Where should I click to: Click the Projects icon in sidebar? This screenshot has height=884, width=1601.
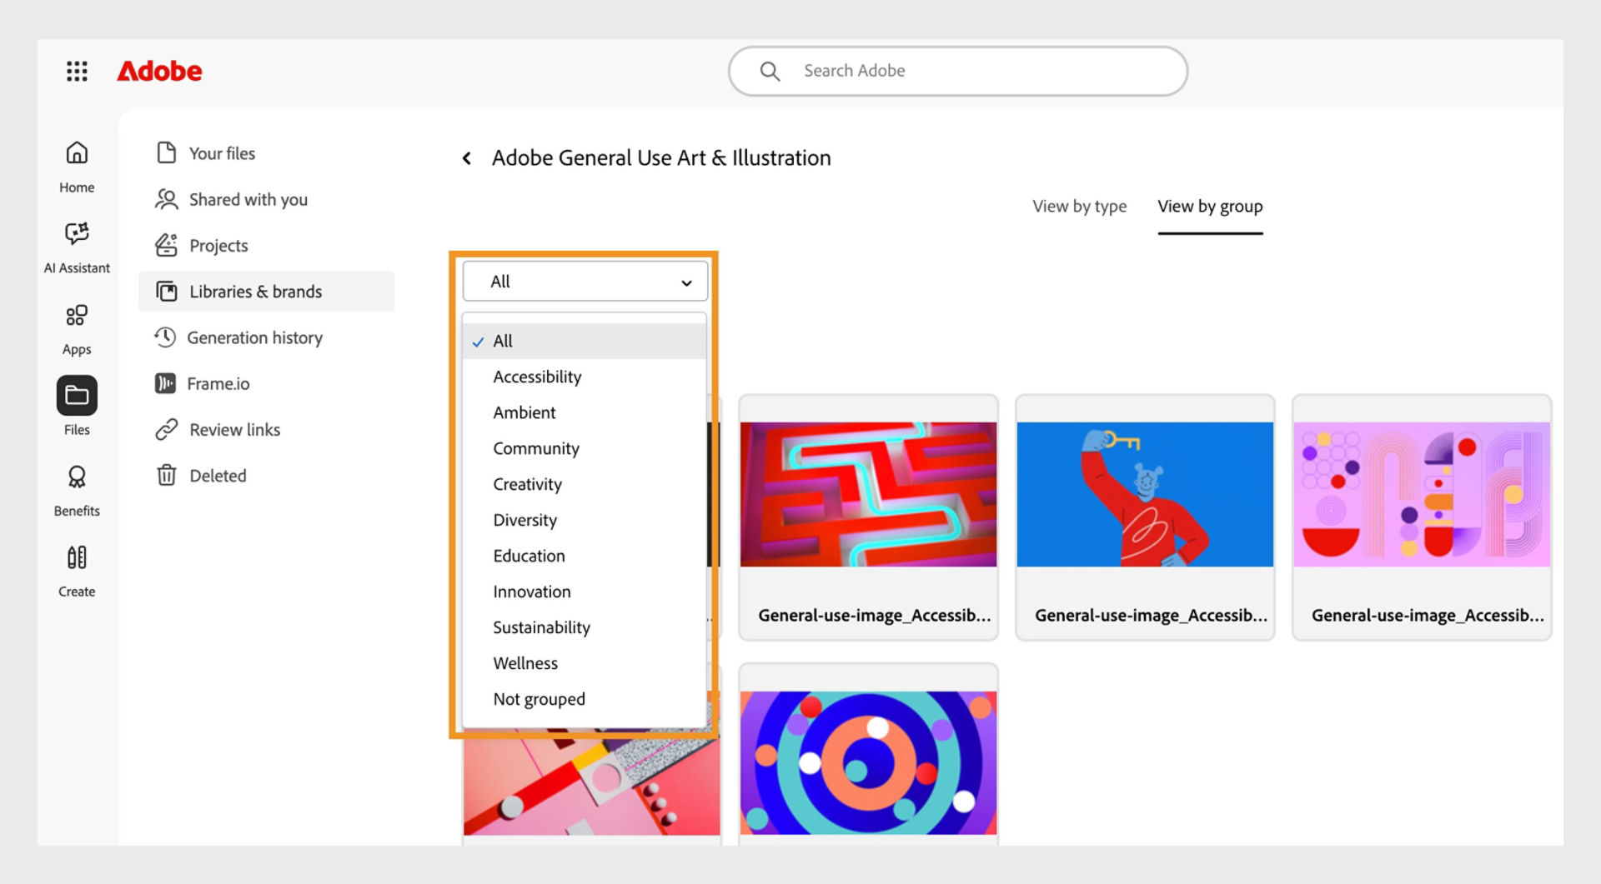pos(166,245)
